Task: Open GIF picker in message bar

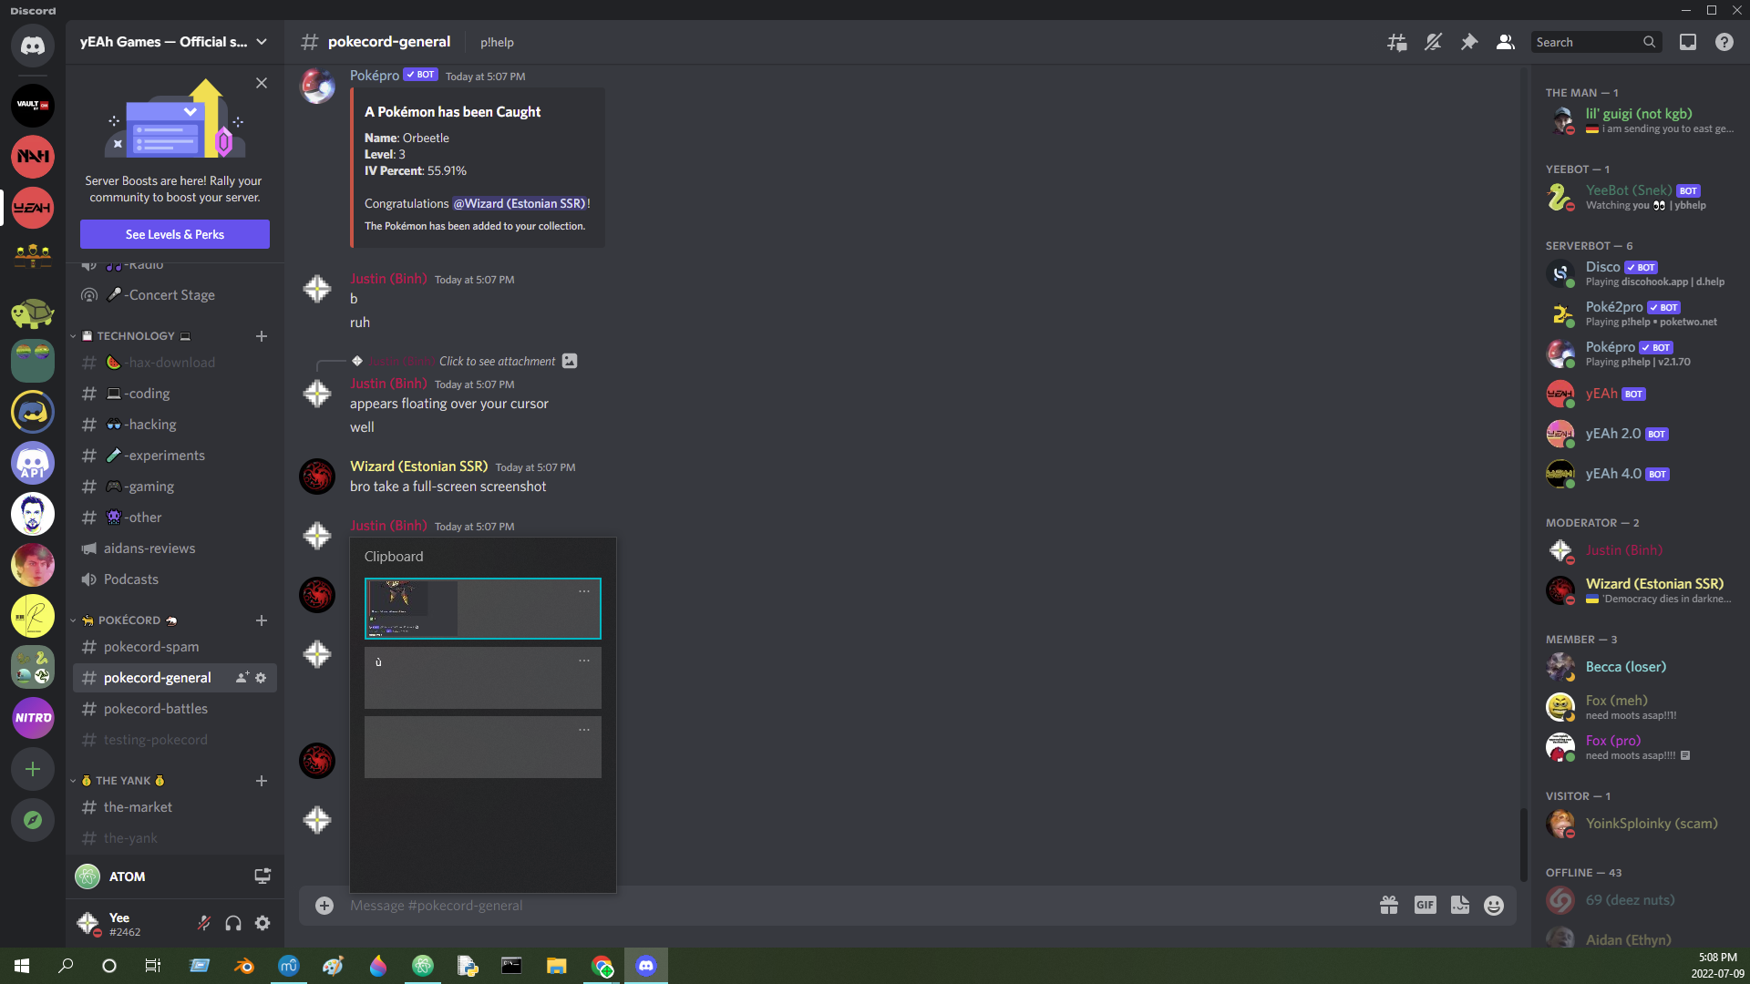Action: (x=1425, y=905)
